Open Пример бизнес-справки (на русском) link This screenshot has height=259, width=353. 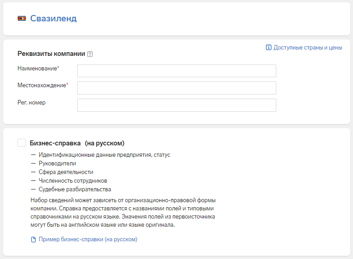tap(88, 239)
